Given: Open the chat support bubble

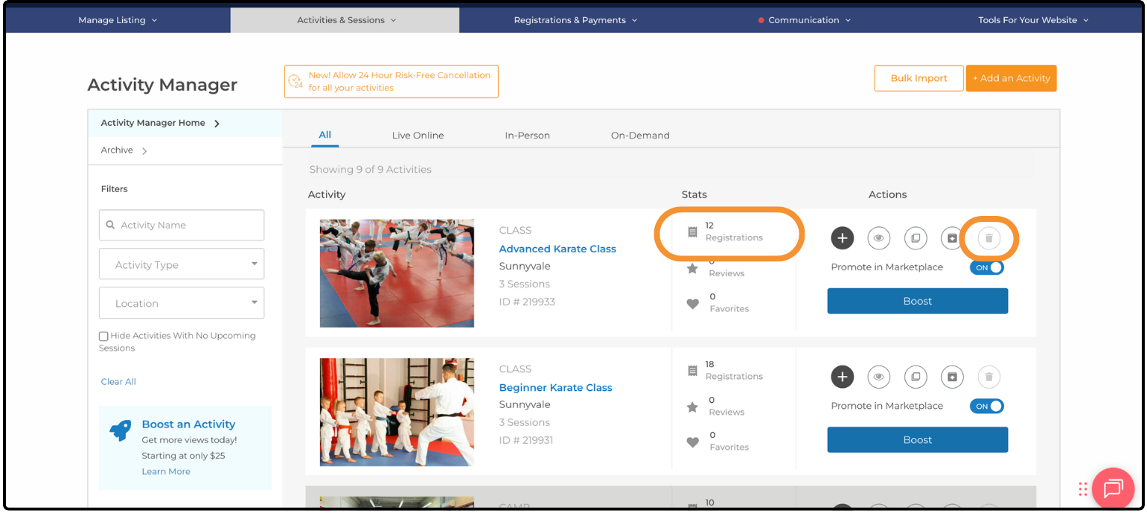Looking at the screenshot, I should [1113, 488].
